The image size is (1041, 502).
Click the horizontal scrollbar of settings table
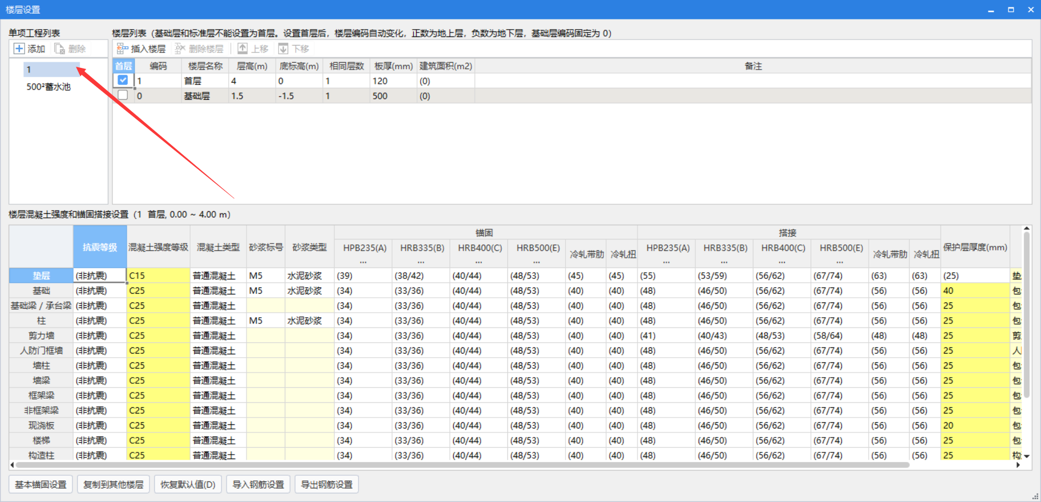click(x=462, y=465)
